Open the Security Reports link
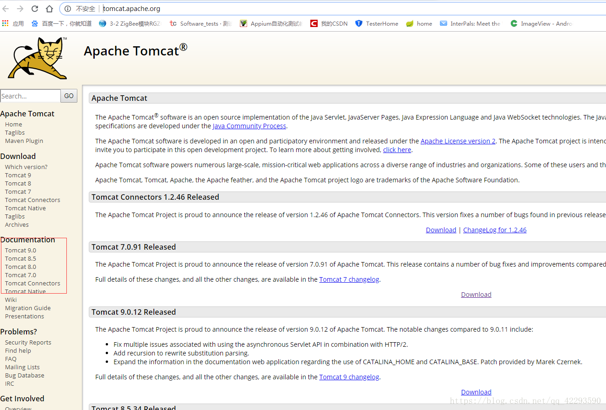This screenshot has height=410, width=606. click(28, 342)
